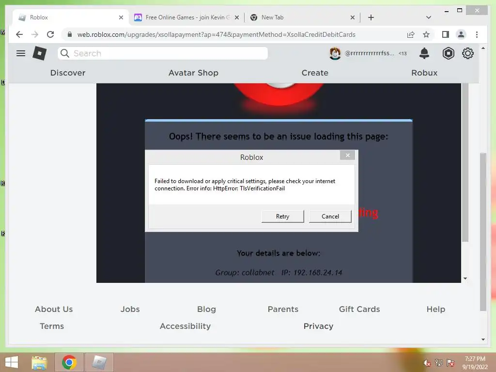The width and height of the screenshot is (496, 372).
Task: Open the Chrome profile icon
Action: coord(461,34)
